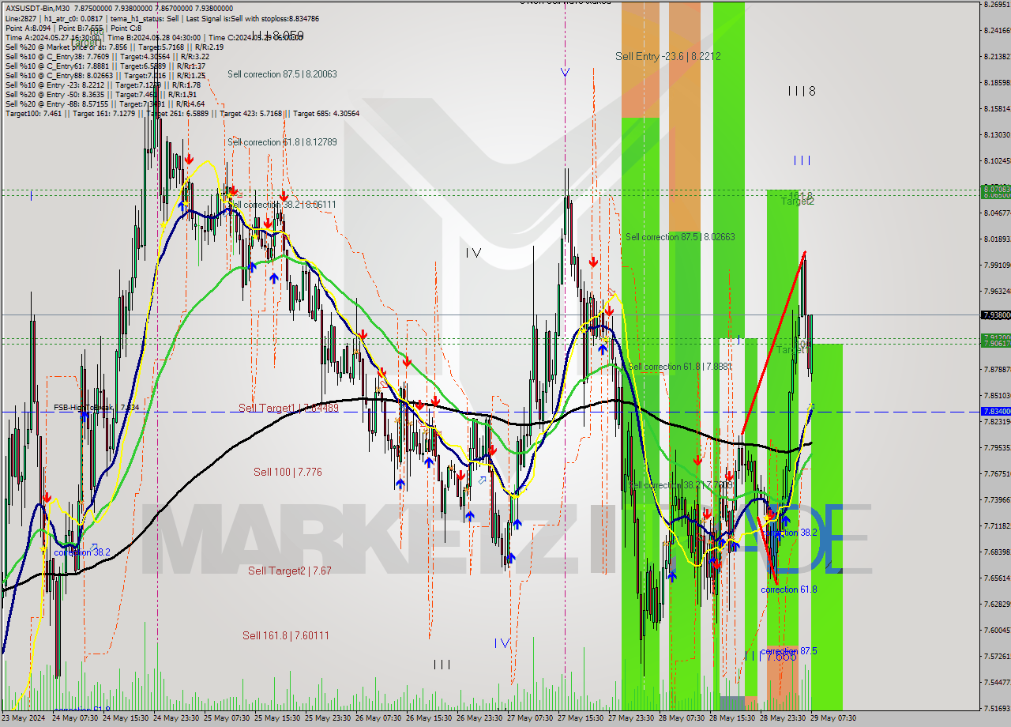Select the line with 'Last Signal is:Sell with stoploss'
This screenshot has height=727, width=1011.
point(162,17)
